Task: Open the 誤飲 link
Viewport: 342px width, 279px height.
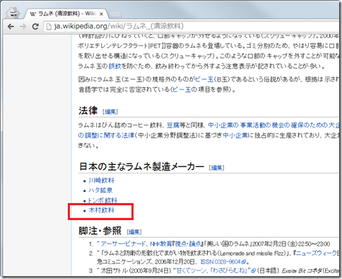Action: coord(114,66)
